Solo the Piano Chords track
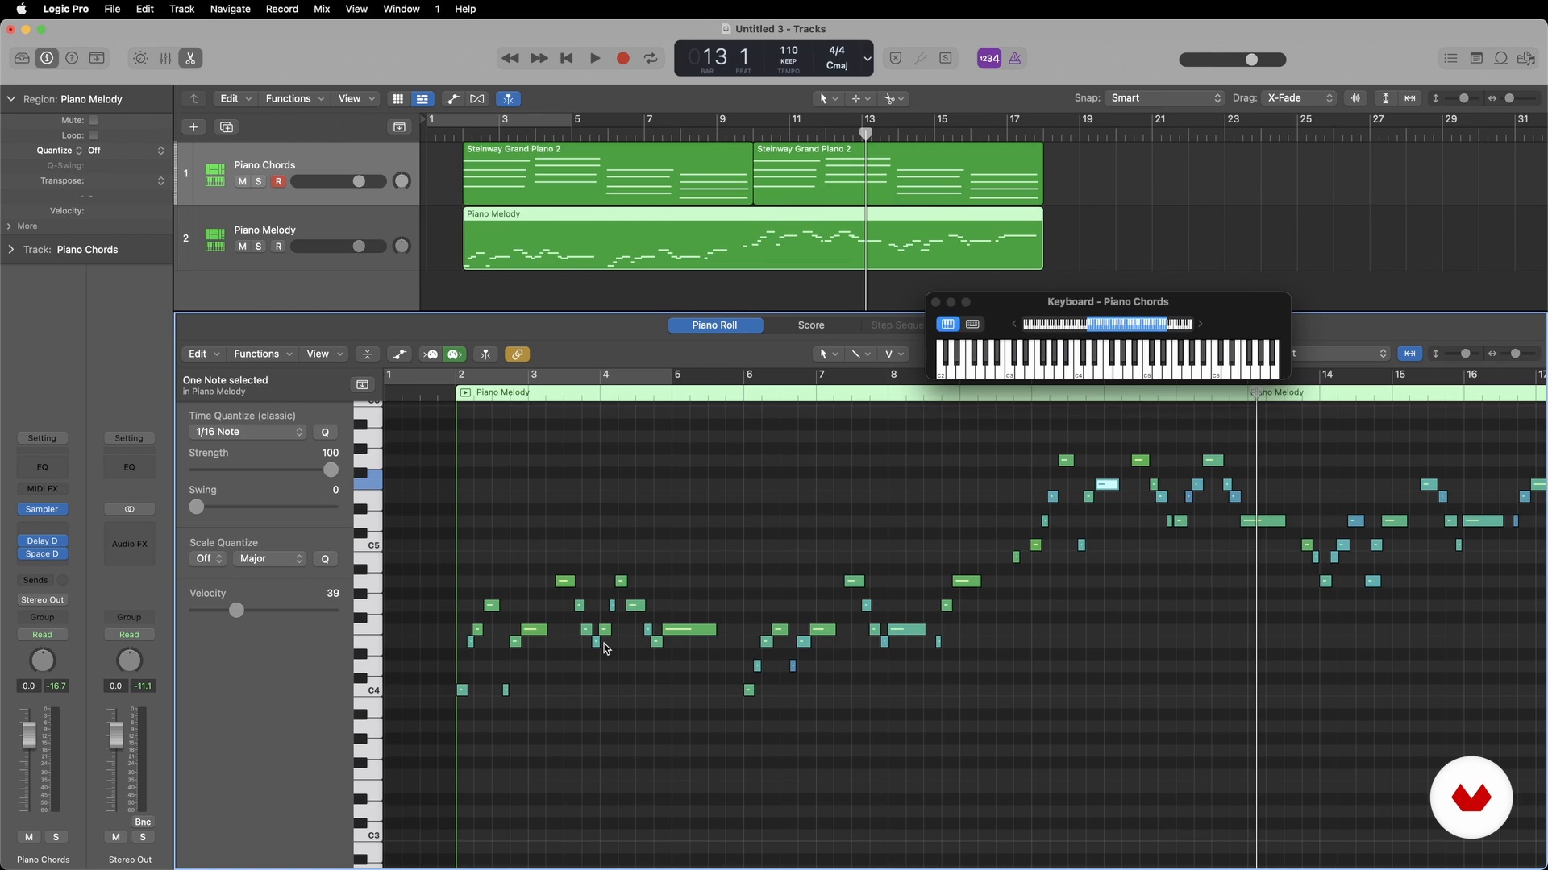The image size is (1548, 870). pyautogui.click(x=258, y=181)
